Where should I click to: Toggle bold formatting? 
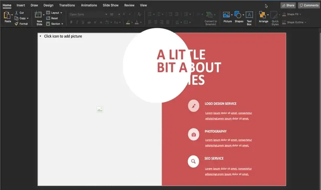[71, 22]
